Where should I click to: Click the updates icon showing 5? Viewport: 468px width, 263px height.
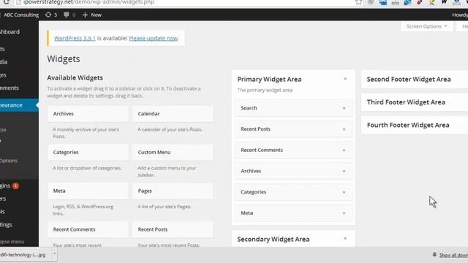(51, 15)
